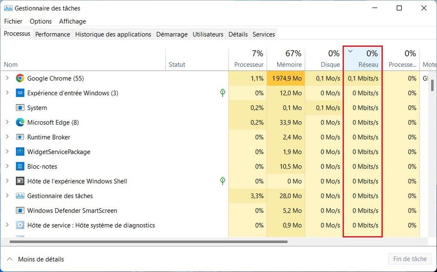Click the System process icon
The height and width of the screenshot is (272, 437).
[20, 108]
